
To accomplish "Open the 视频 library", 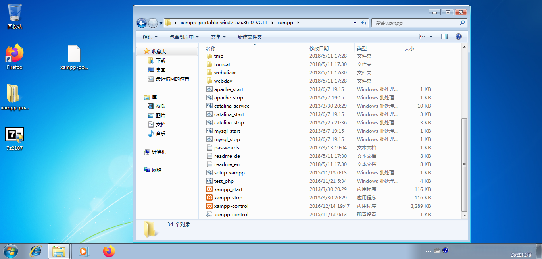I will click(157, 106).
